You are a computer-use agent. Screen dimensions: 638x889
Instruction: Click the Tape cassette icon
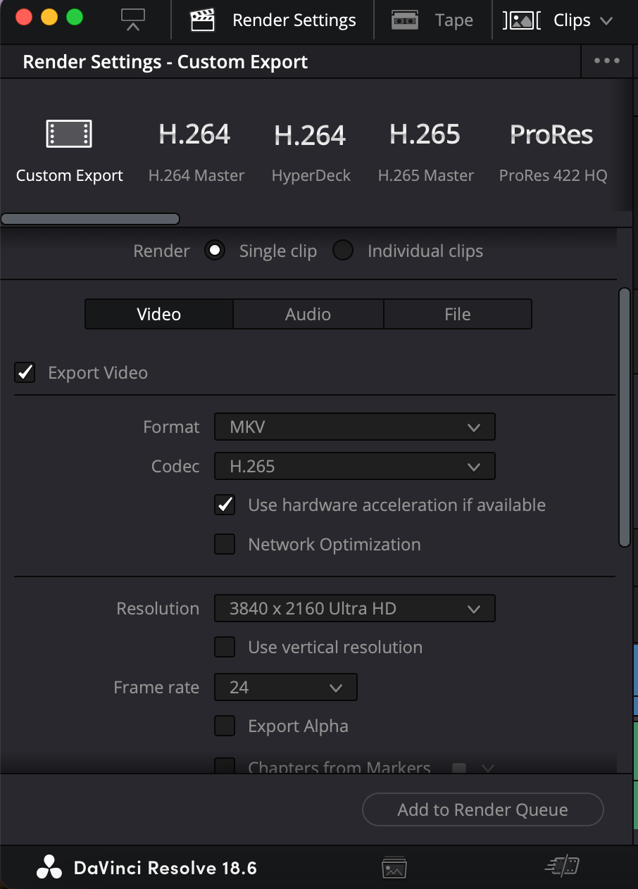point(405,20)
